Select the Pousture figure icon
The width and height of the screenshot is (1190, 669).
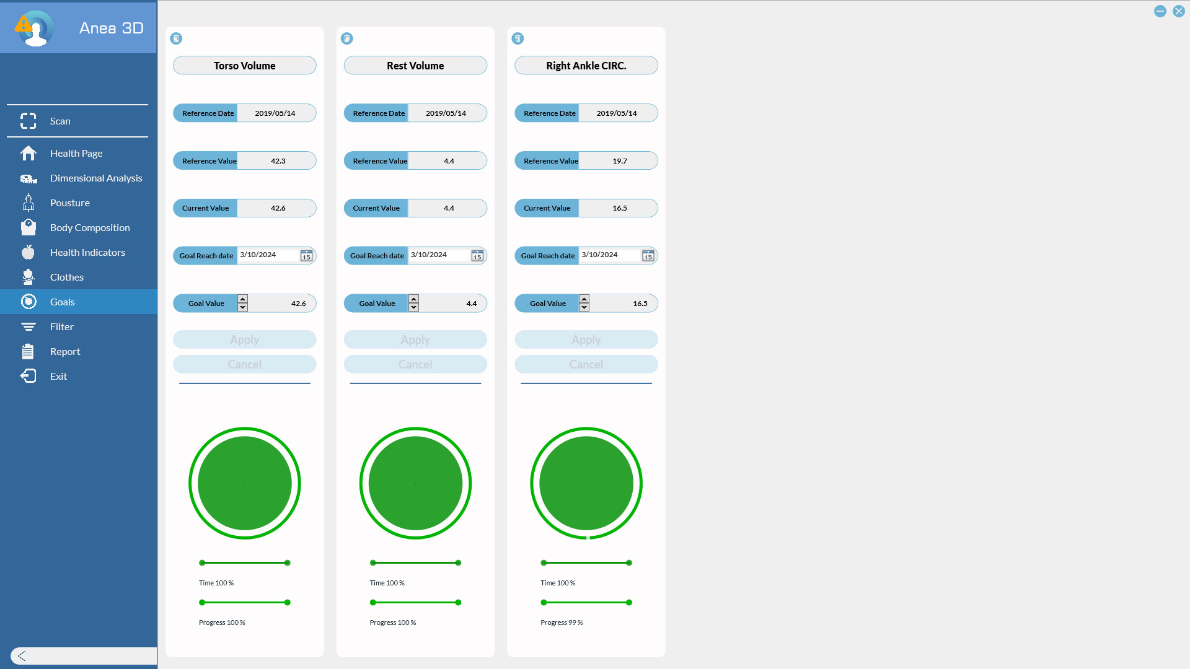coord(28,203)
